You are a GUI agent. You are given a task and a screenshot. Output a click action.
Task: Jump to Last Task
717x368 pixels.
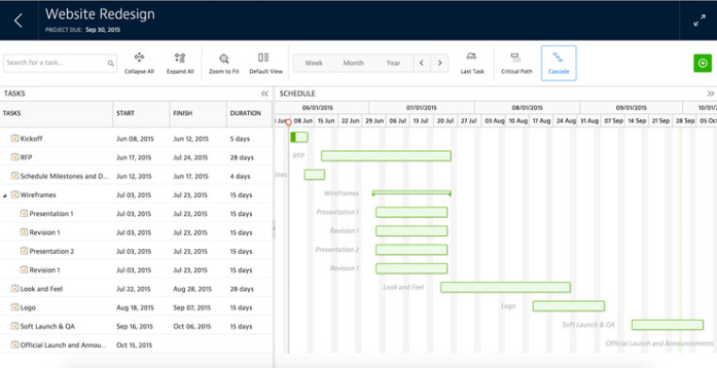(x=472, y=63)
